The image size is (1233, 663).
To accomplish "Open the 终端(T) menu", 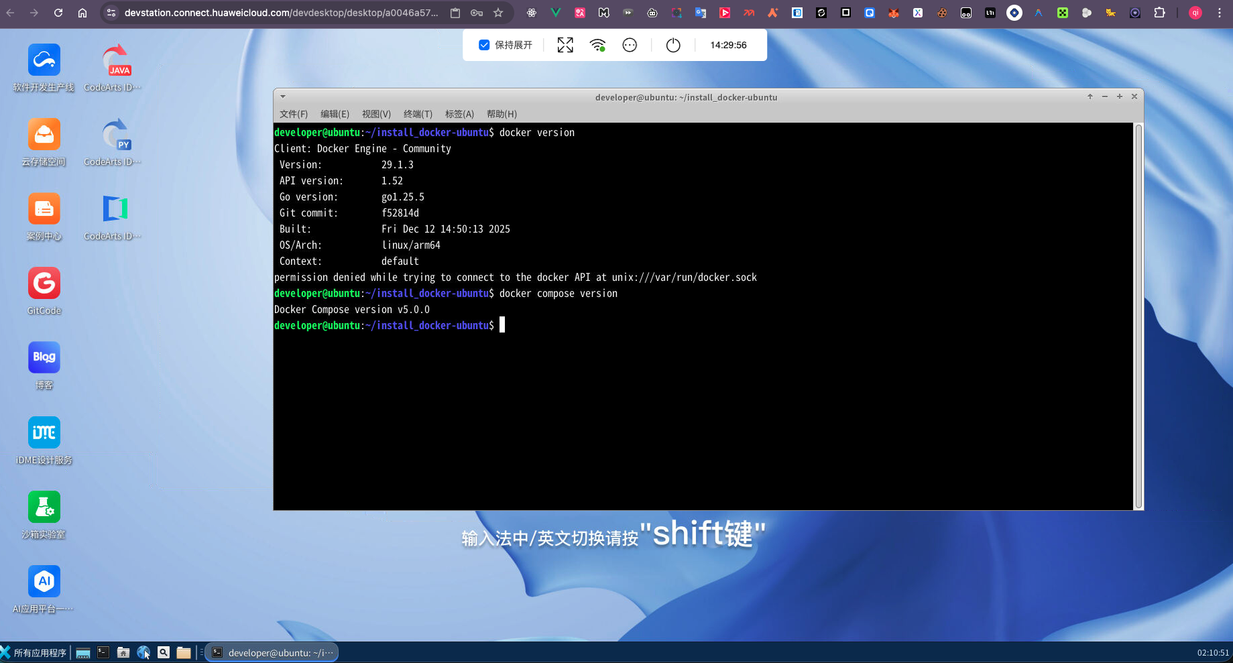I will pyautogui.click(x=417, y=114).
